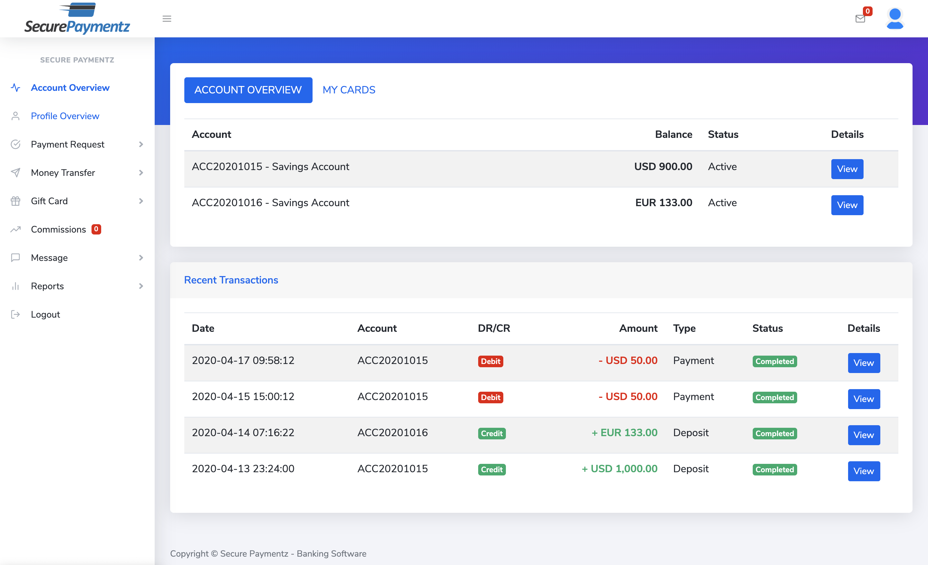Viewport: 928px width, 565px height.
Task: Expand the Reports submenu chevron
Action: click(x=141, y=286)
